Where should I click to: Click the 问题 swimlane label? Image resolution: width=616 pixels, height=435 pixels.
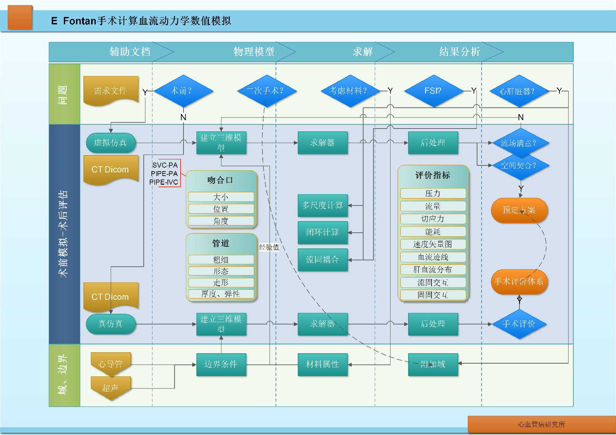[64, 94]
